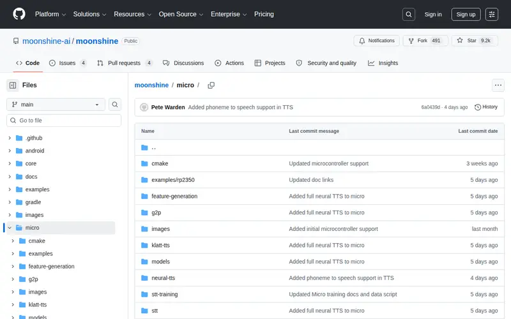The height and width of the screenshot is (319, 511).
Task: Click moonshine breadcrumb link
Action: click(151, 85)
